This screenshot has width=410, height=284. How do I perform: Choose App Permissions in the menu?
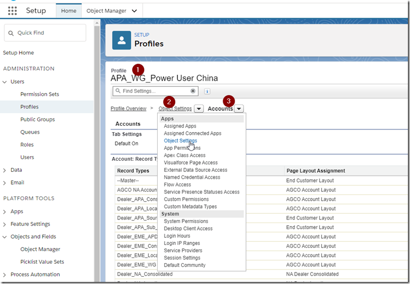[182, 148]
